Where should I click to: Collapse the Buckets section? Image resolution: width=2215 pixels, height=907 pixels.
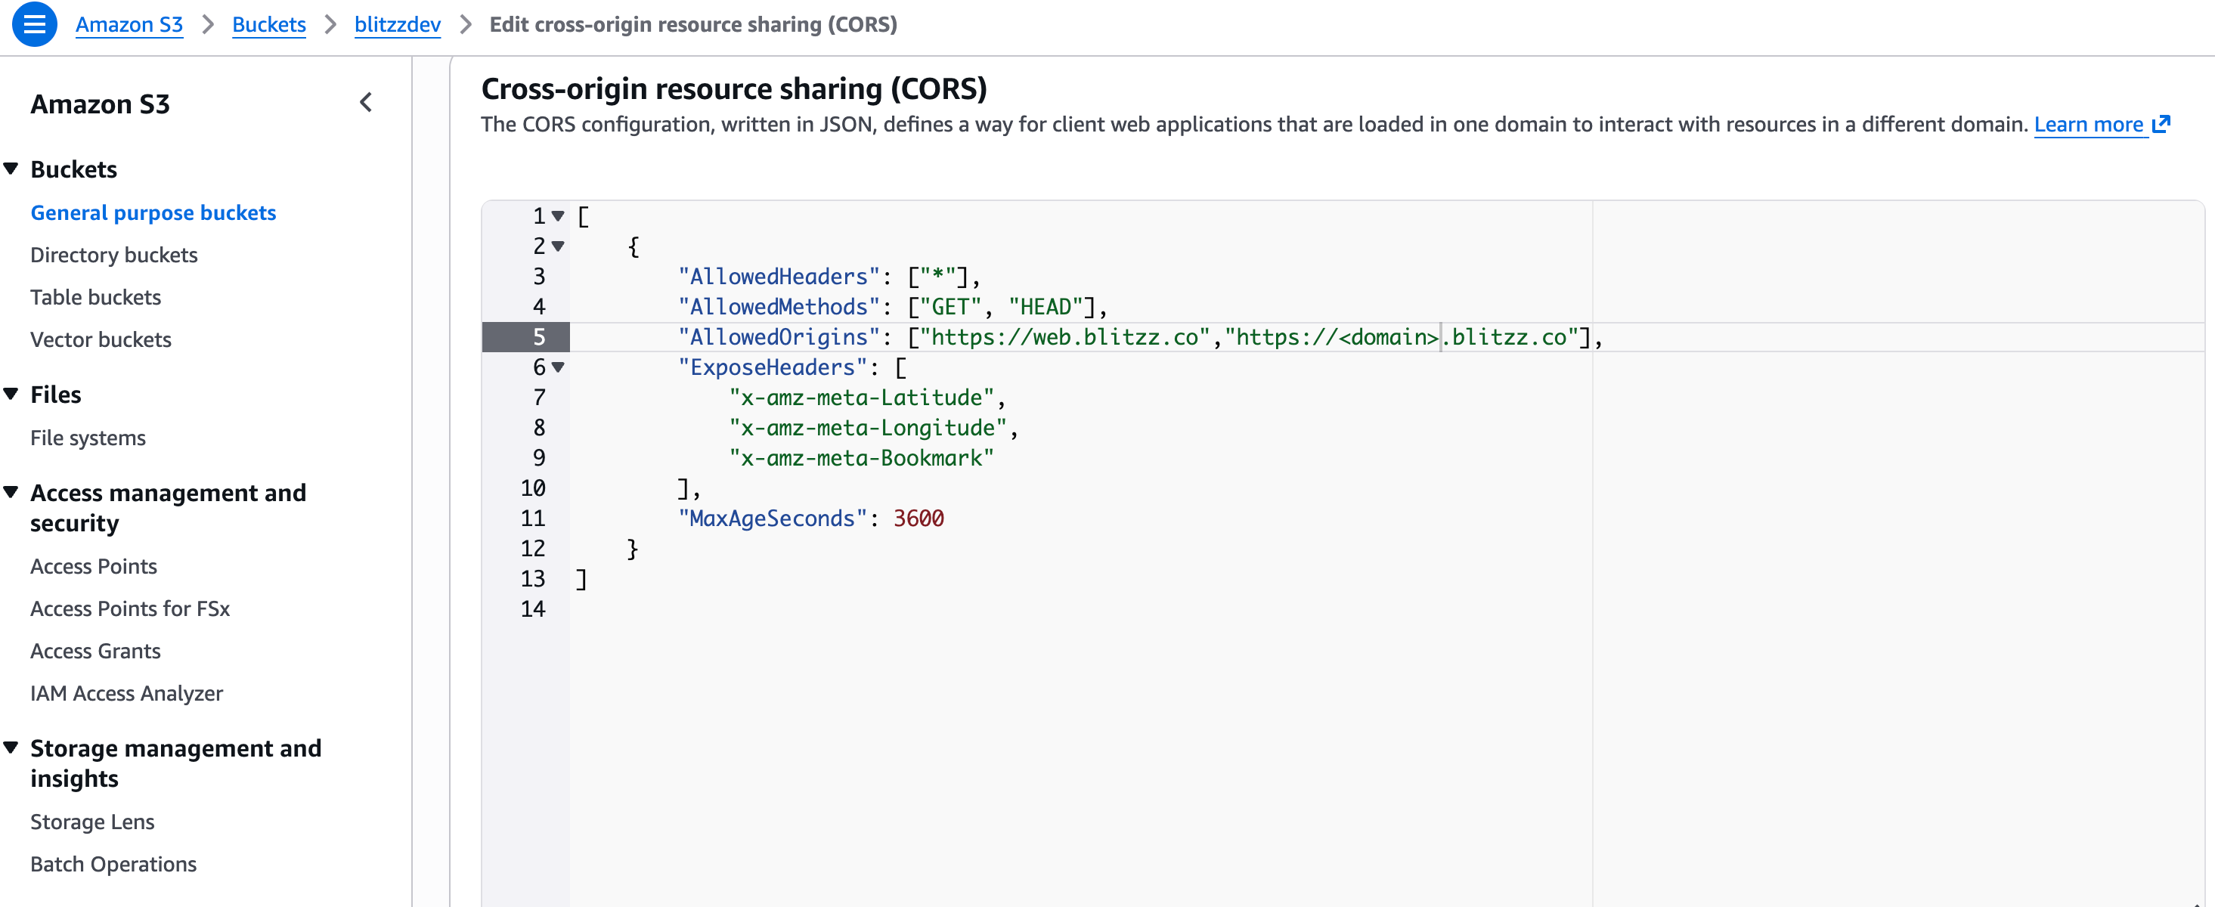point(11,169)
